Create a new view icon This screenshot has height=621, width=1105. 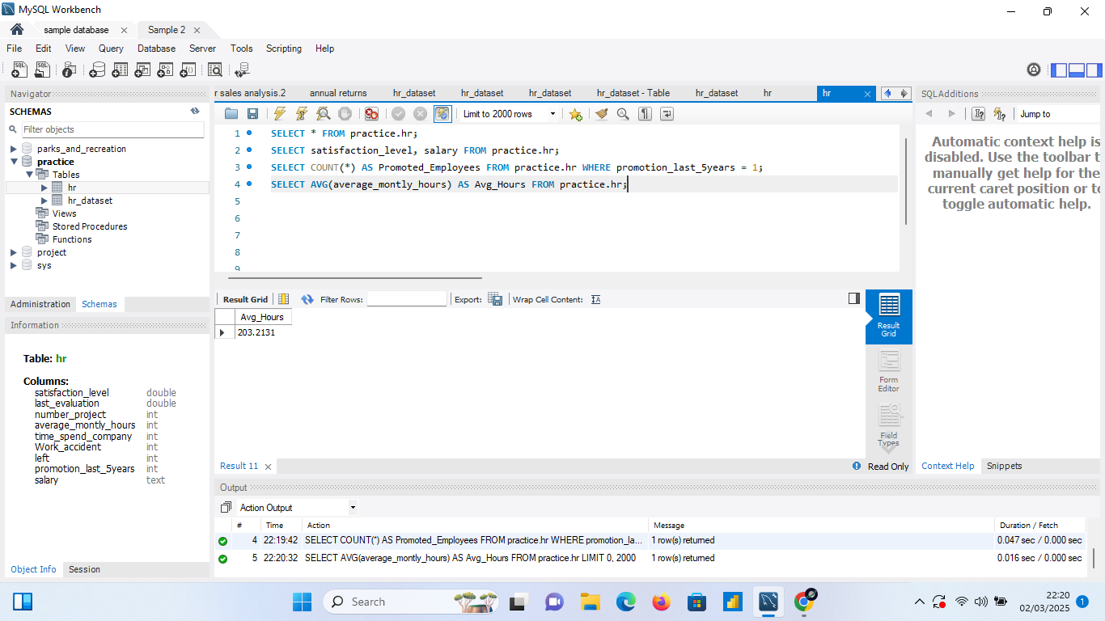[142, 70]
